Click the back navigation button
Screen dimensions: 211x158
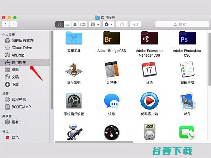tap(6, 24)
